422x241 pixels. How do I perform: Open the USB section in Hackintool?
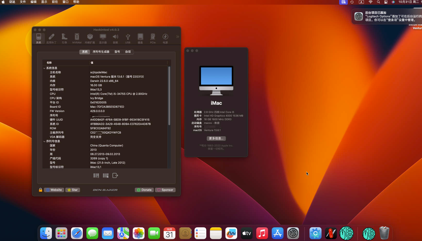pos(128,38)
